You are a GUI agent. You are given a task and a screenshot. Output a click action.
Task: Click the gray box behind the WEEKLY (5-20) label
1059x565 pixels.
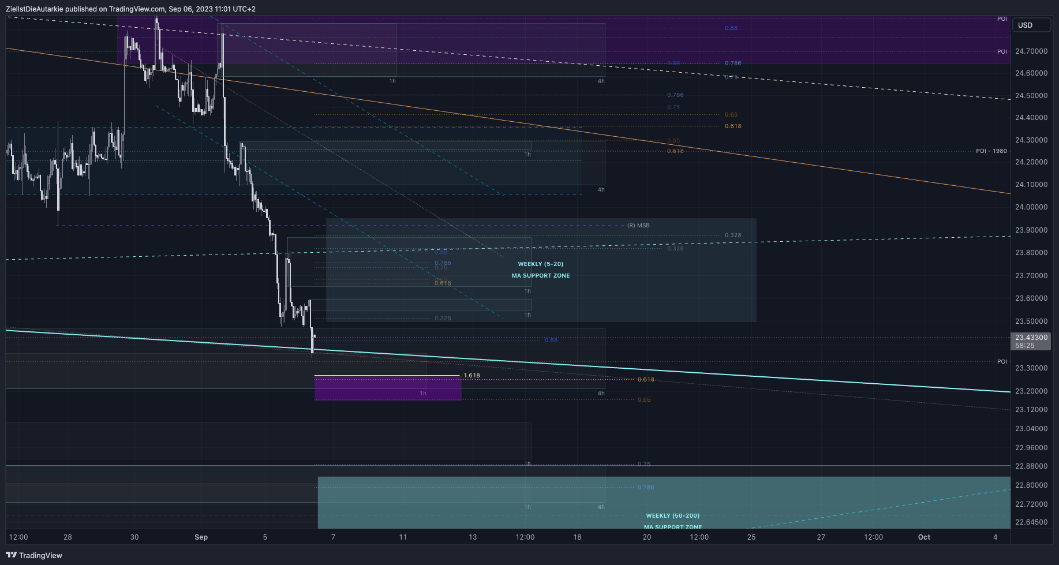click(x=541, y=270)
